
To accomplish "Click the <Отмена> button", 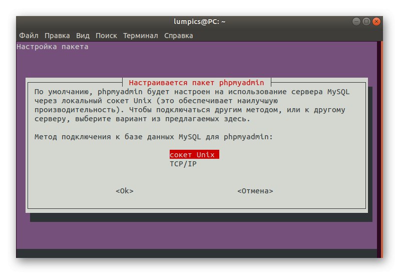I will tap(255, 191).
